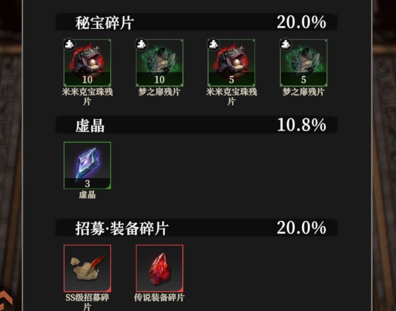Tap the 梦之扉残片 item with quantity 5
The width and height of the screenshot is (396, 311).
[304, 63]
